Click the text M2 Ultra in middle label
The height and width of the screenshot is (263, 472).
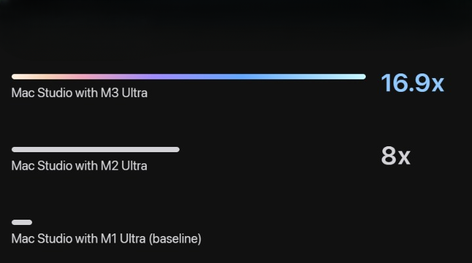point(124,166)
